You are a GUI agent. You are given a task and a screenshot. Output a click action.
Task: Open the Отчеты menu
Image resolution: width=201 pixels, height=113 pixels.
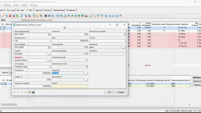pos(16,5)
